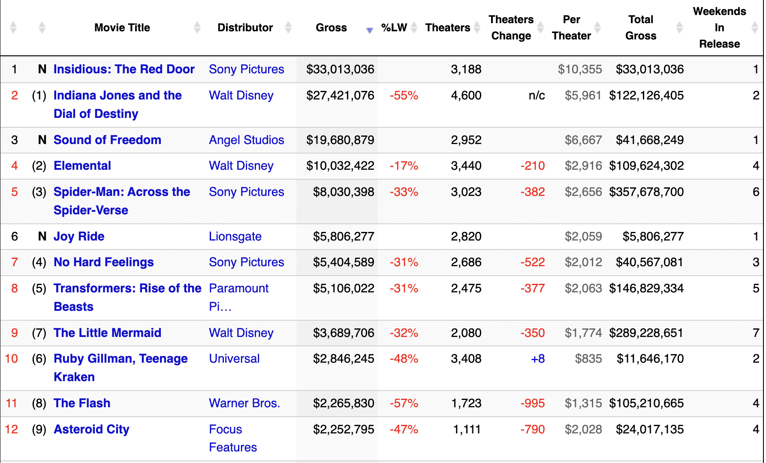This screenshot has width=766, height=463.
Task: Open Paramount Pi… distributor link
Action: [x=238, y=298]
